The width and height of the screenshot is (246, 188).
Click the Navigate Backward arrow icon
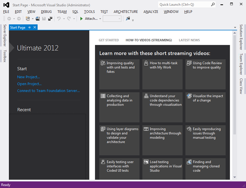tap(8, 18)
